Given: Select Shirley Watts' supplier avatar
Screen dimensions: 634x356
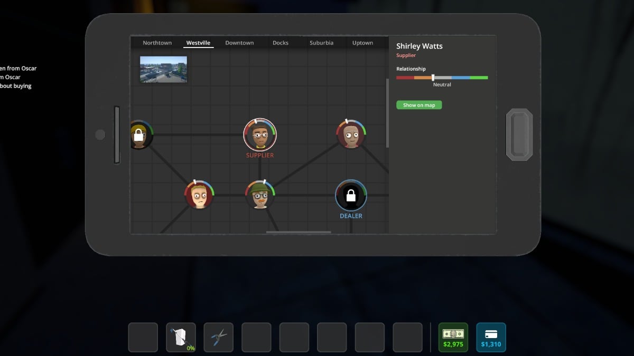Looking at the screenshot, I should pyautogui.click(x=259, y=134).
